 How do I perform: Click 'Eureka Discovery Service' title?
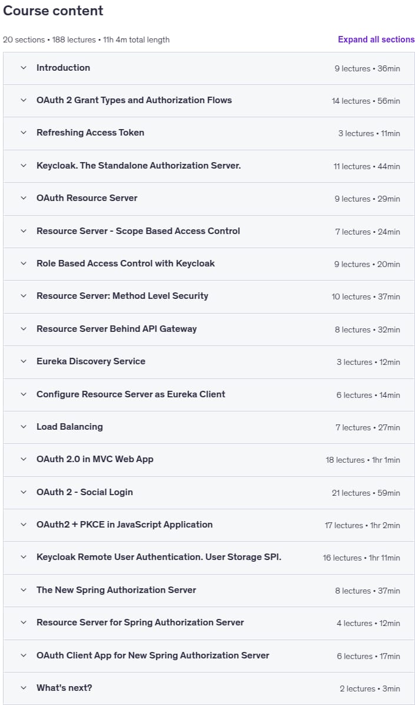[91, 361]
